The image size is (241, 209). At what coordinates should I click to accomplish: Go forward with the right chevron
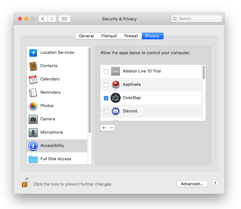pyautogui.click(x=52, y=19)
